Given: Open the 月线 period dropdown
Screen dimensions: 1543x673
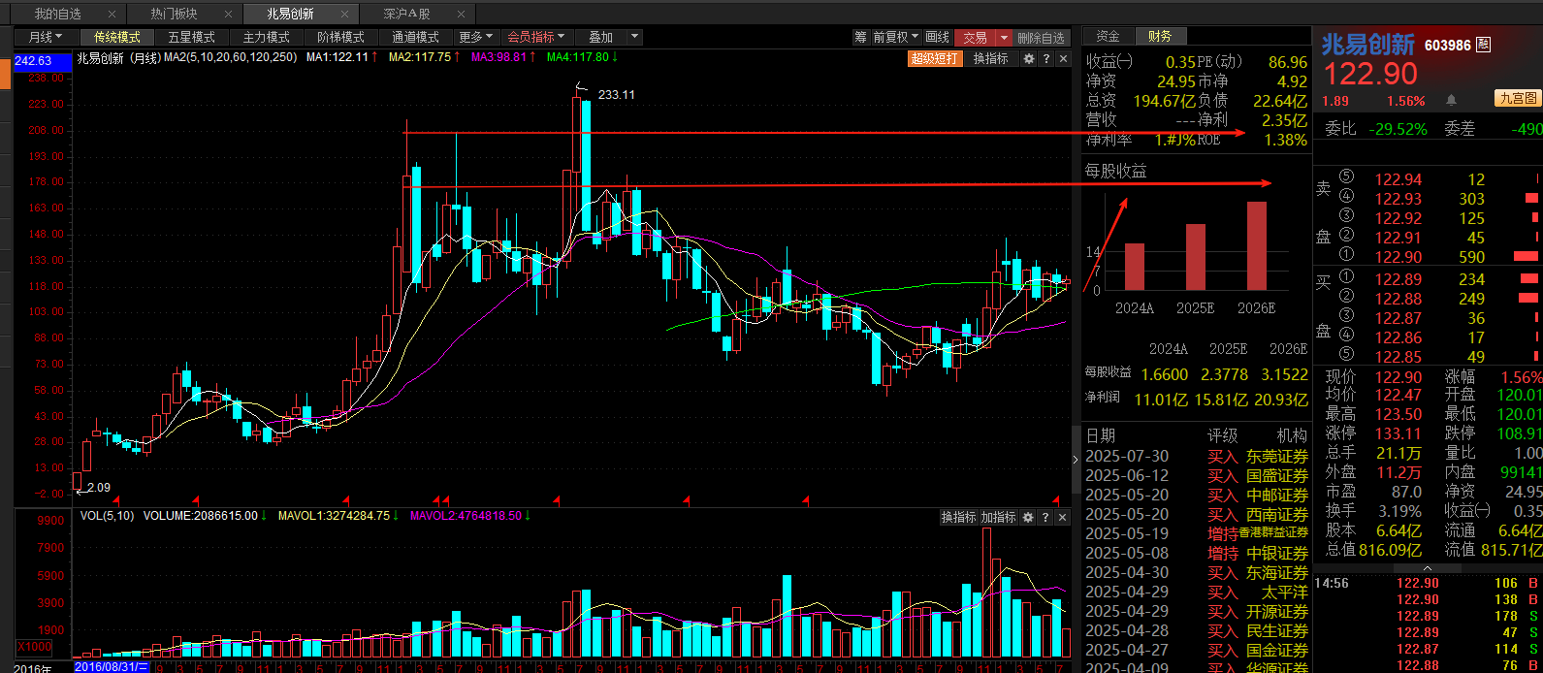Looking at the screenshot, I should coord(46,37).
